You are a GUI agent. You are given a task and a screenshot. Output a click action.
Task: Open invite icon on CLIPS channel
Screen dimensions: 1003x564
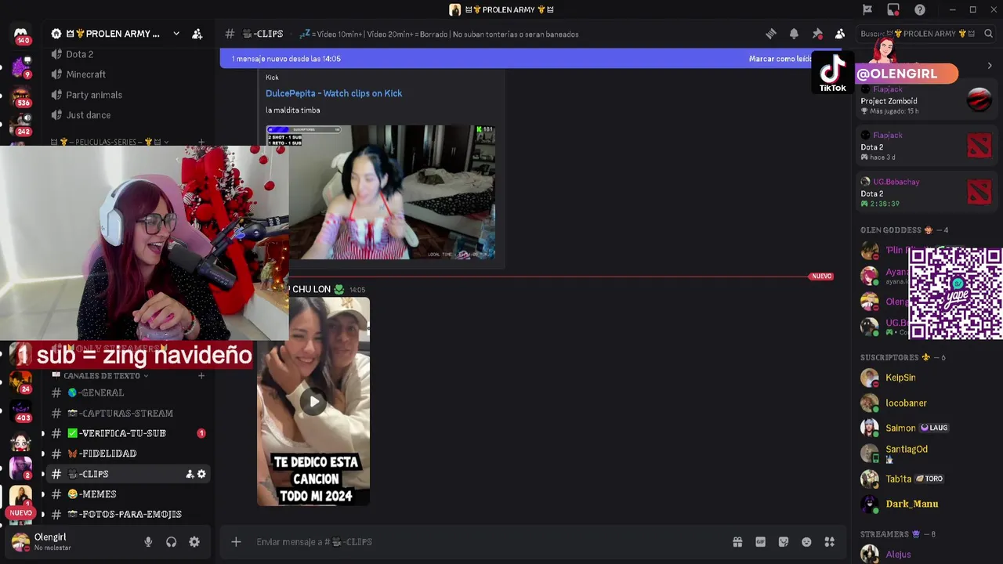click(x=190, y=474)
